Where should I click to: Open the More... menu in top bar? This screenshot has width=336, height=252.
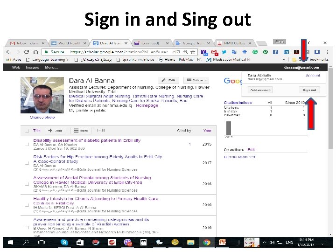click(51, 67)
